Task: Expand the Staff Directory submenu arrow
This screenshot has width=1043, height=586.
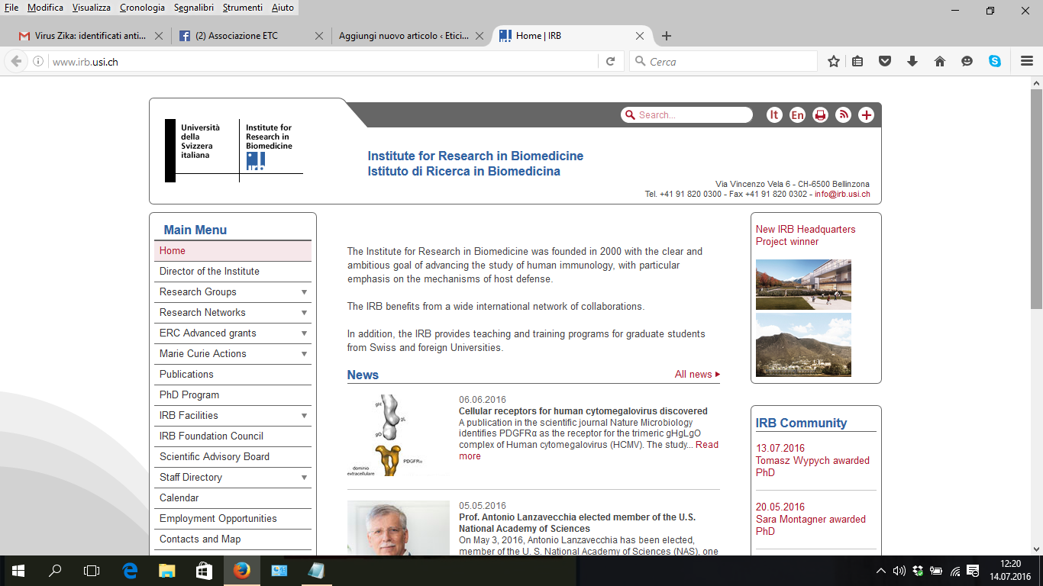Action: [304, 478]
